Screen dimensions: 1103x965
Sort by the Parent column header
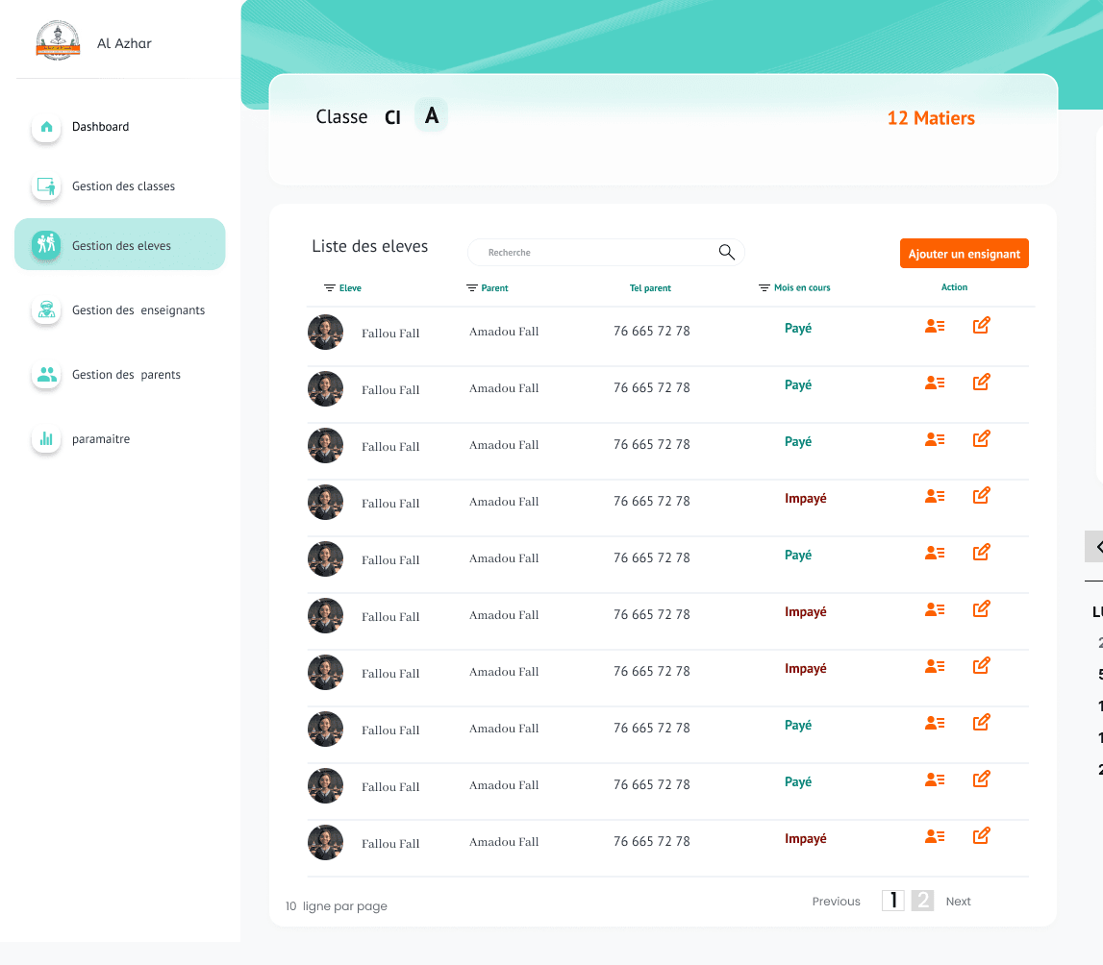pyautogui.click(x=488, y=288)
